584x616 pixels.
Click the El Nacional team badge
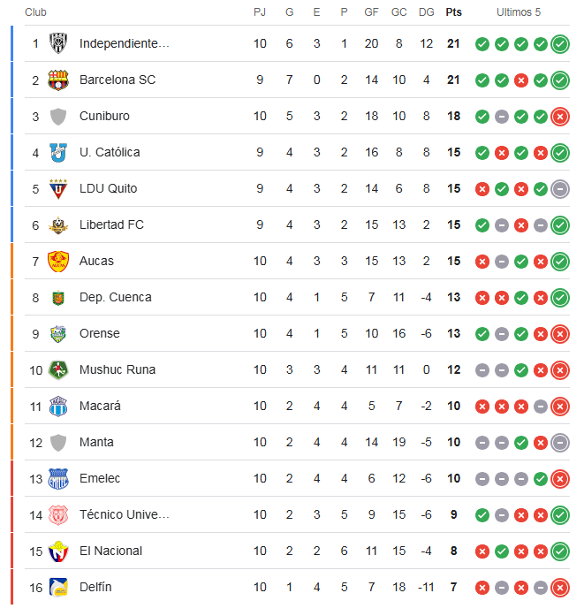pyautogui.click(x=58, y=551)
